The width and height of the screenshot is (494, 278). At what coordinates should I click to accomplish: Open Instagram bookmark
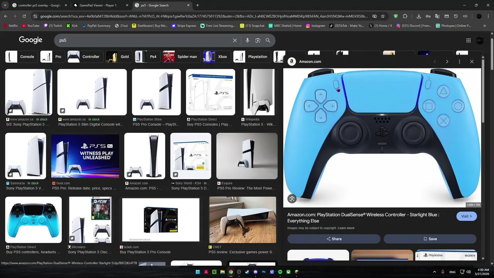click(316, 26)
